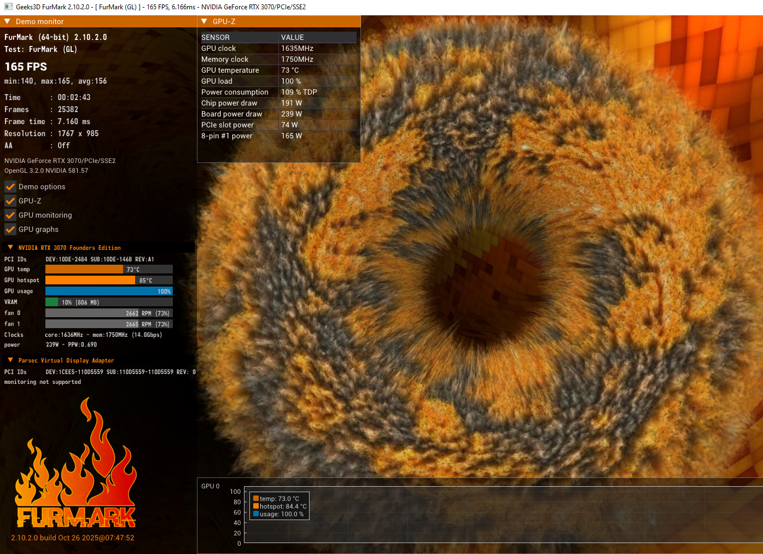Select the 8-pin #1 power row
Image resolution: width=763 pixels, height=554 pixels.
[x=278, y=136]
